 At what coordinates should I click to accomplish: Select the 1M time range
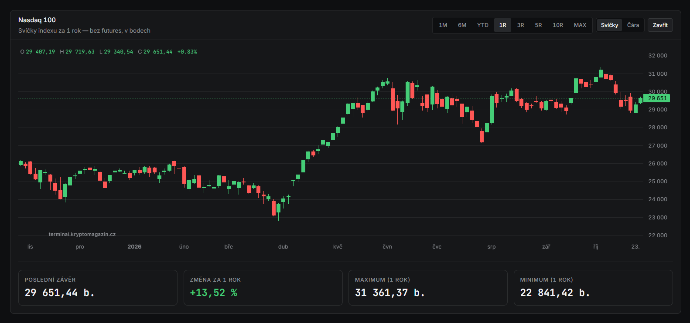[x=443, y=25]
